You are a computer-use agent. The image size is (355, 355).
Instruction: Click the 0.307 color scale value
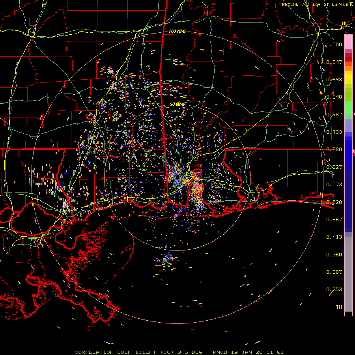click(334, 272)
